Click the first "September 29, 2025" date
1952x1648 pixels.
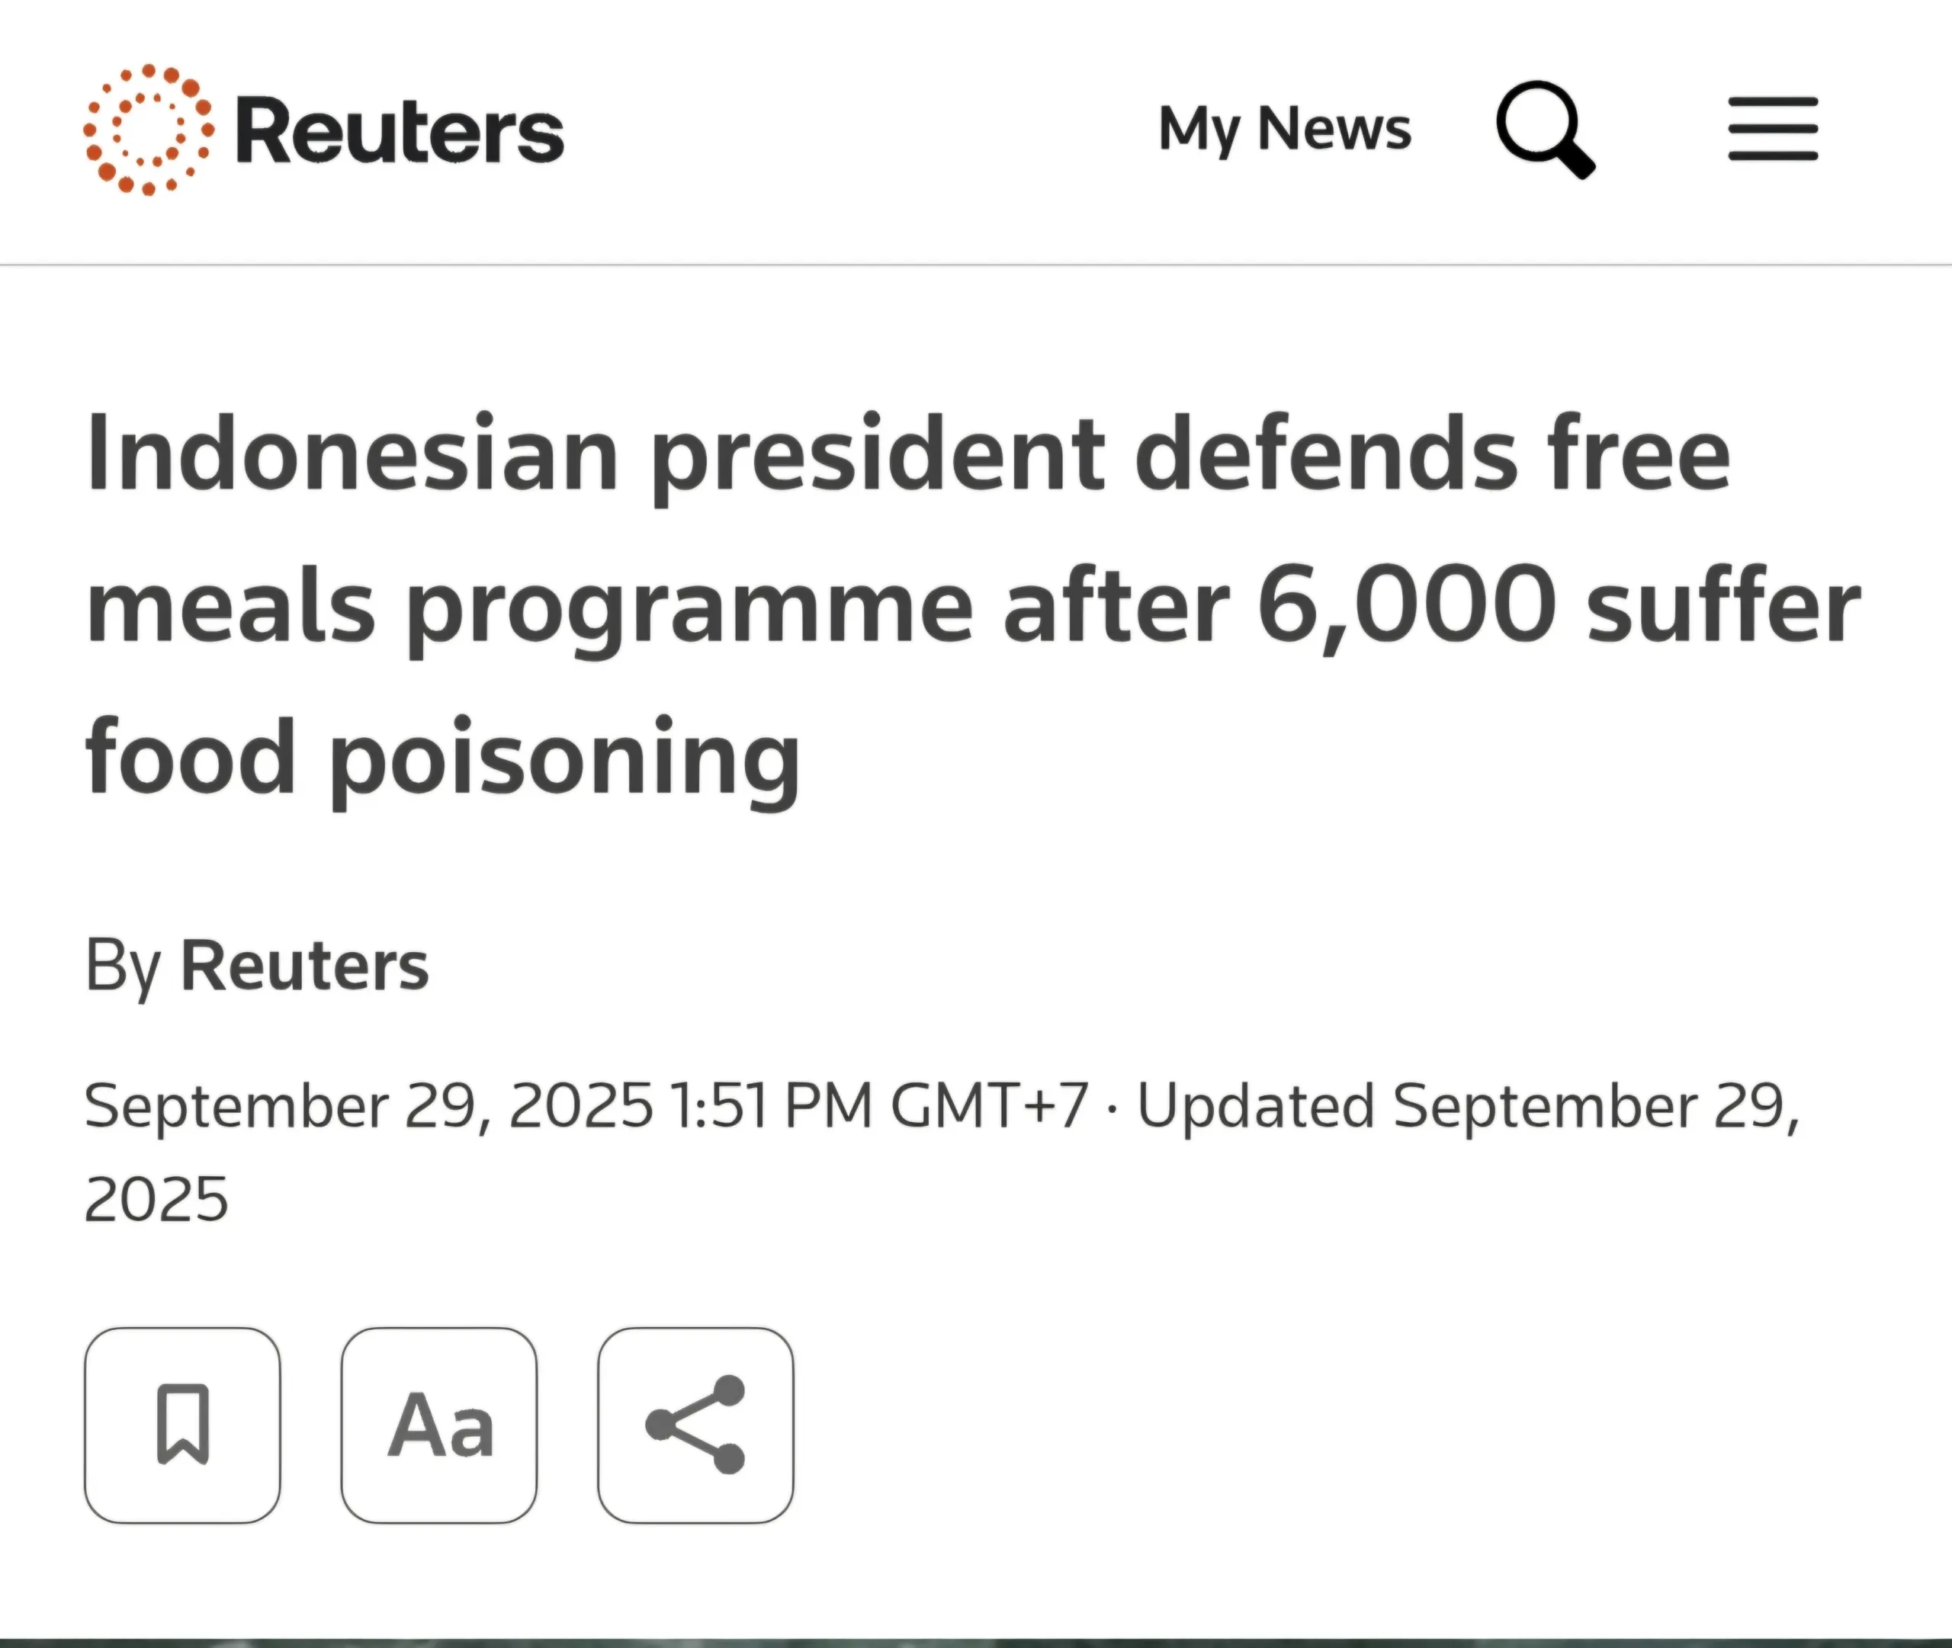[368, 1106]
